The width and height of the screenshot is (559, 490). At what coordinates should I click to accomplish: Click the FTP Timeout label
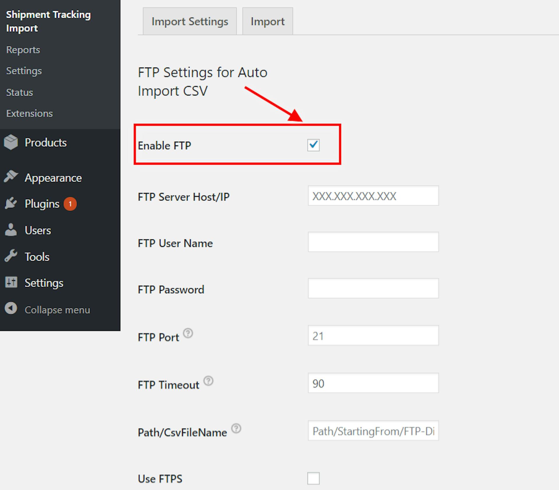pyautogui.click(x=169, y=385)
